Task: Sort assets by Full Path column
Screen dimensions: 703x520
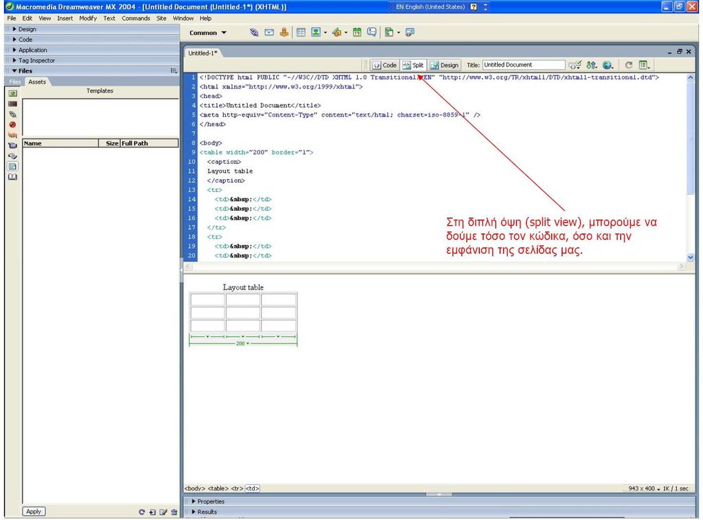Action: [x=149, y=143]
